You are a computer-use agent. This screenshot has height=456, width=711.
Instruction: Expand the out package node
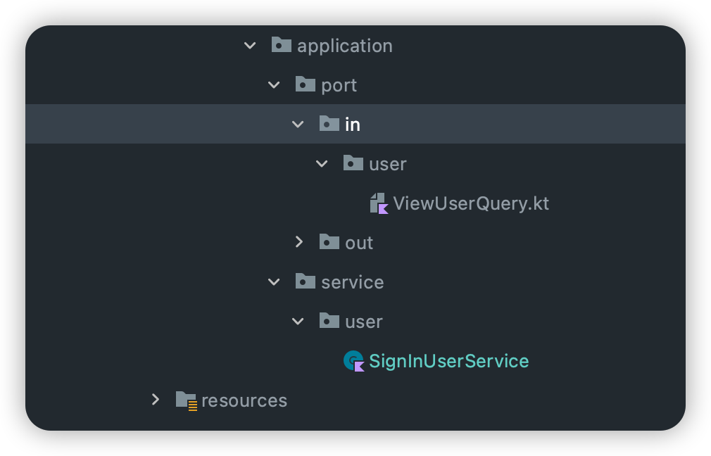tap(298, 242)
